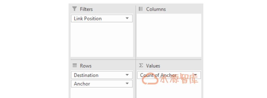267x98 pixels.
Task: Click empty space below Link Position field
Action: (102, 40)
